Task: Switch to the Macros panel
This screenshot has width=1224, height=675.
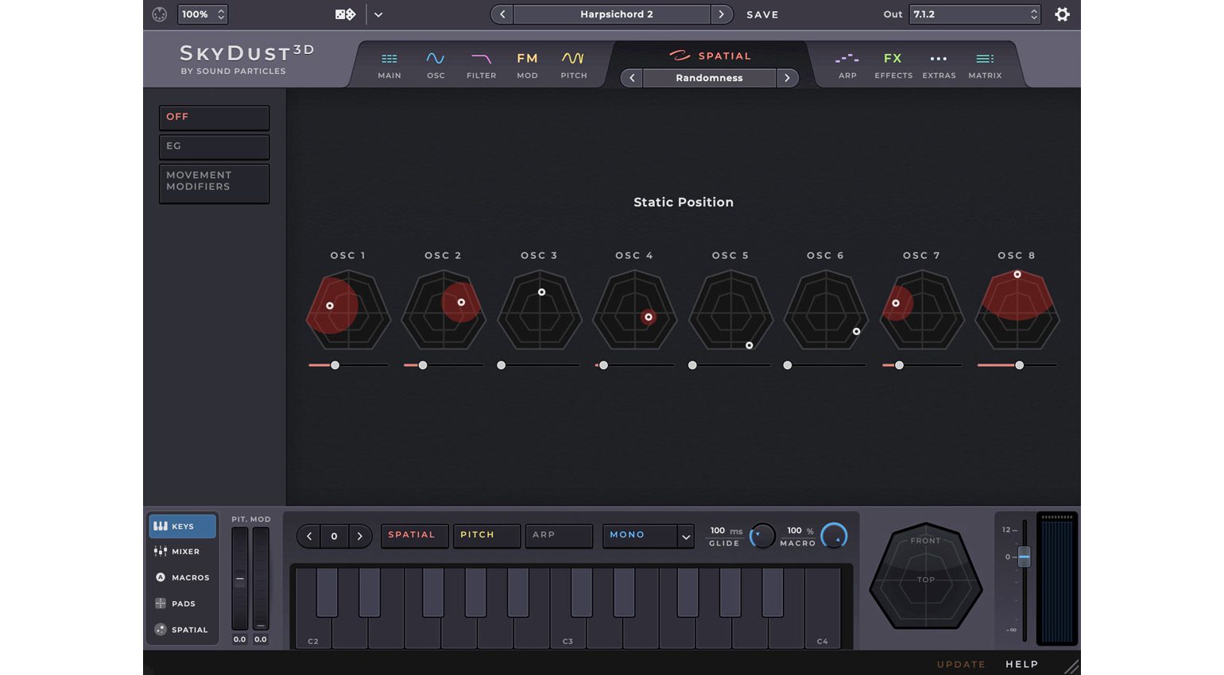Action: [182, 577]
